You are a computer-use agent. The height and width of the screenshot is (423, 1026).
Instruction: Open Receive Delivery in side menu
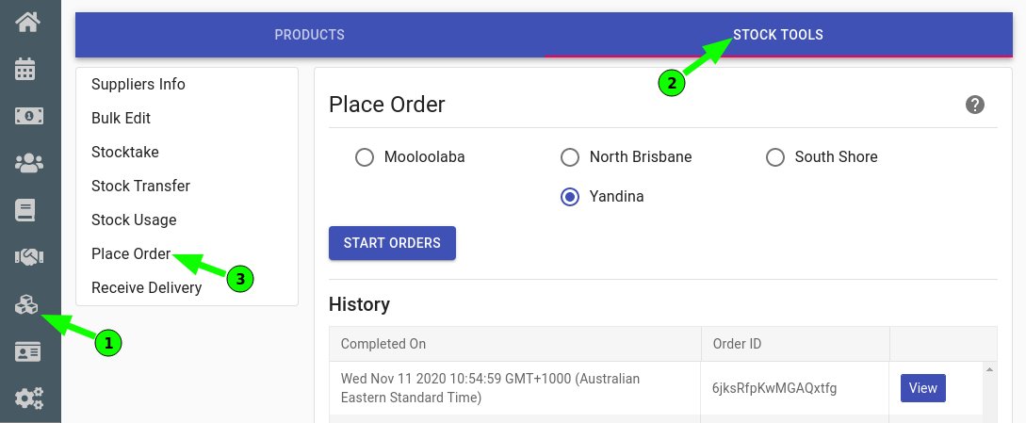coord(147,287)
